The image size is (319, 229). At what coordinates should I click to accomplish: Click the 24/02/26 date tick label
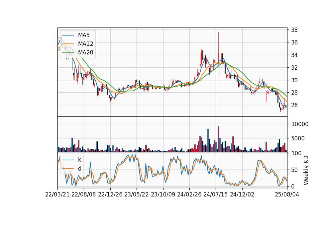point(189,194)
